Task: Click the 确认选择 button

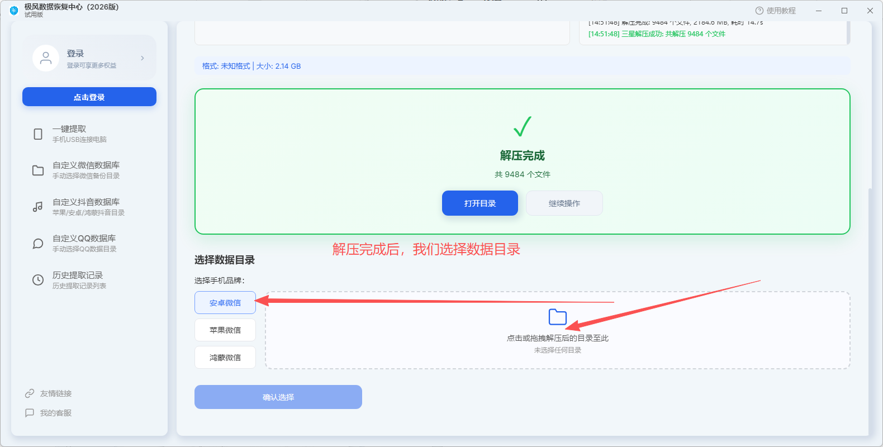Action: pyautogui.click(x=278, y=397)
